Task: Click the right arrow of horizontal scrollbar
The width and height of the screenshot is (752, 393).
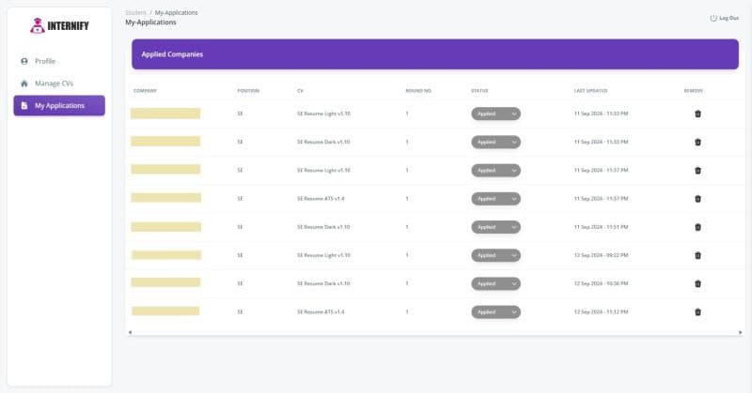Action: [x=740, y=332]
